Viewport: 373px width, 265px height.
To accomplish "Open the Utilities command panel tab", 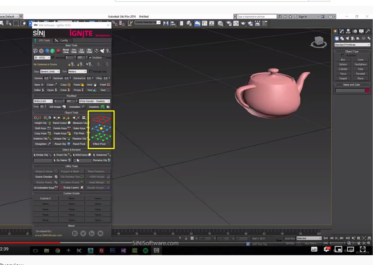I will click(x=368, y=31).
